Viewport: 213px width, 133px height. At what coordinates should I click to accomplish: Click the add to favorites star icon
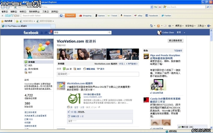(17, 21)
